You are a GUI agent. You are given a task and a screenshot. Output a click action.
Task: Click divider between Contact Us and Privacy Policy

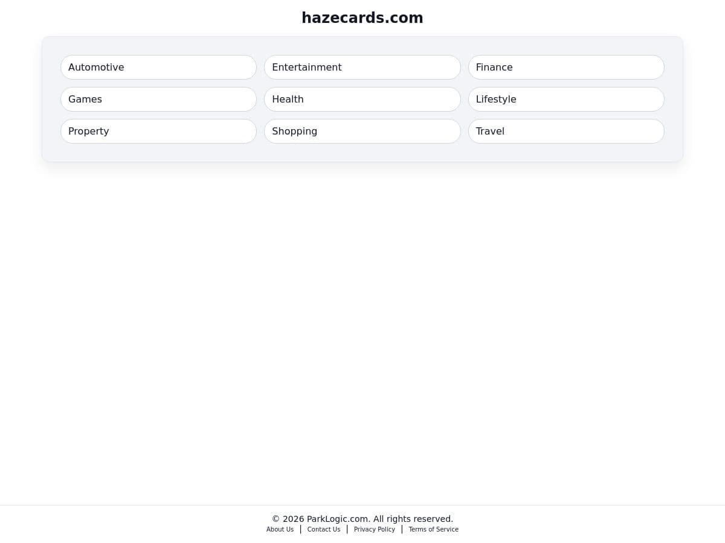(347, 529)
